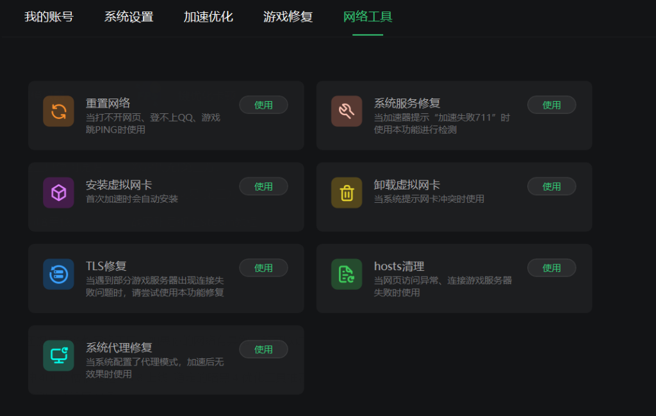Screen dimensions: 656x416
Task: Click 使用 for 系统服务修复
Action: (552, 105)
